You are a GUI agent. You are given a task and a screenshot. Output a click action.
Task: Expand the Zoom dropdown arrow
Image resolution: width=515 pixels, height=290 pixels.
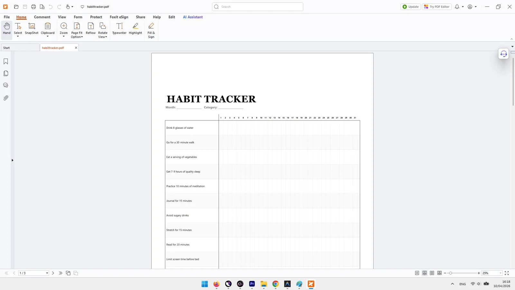coord(64,36)
